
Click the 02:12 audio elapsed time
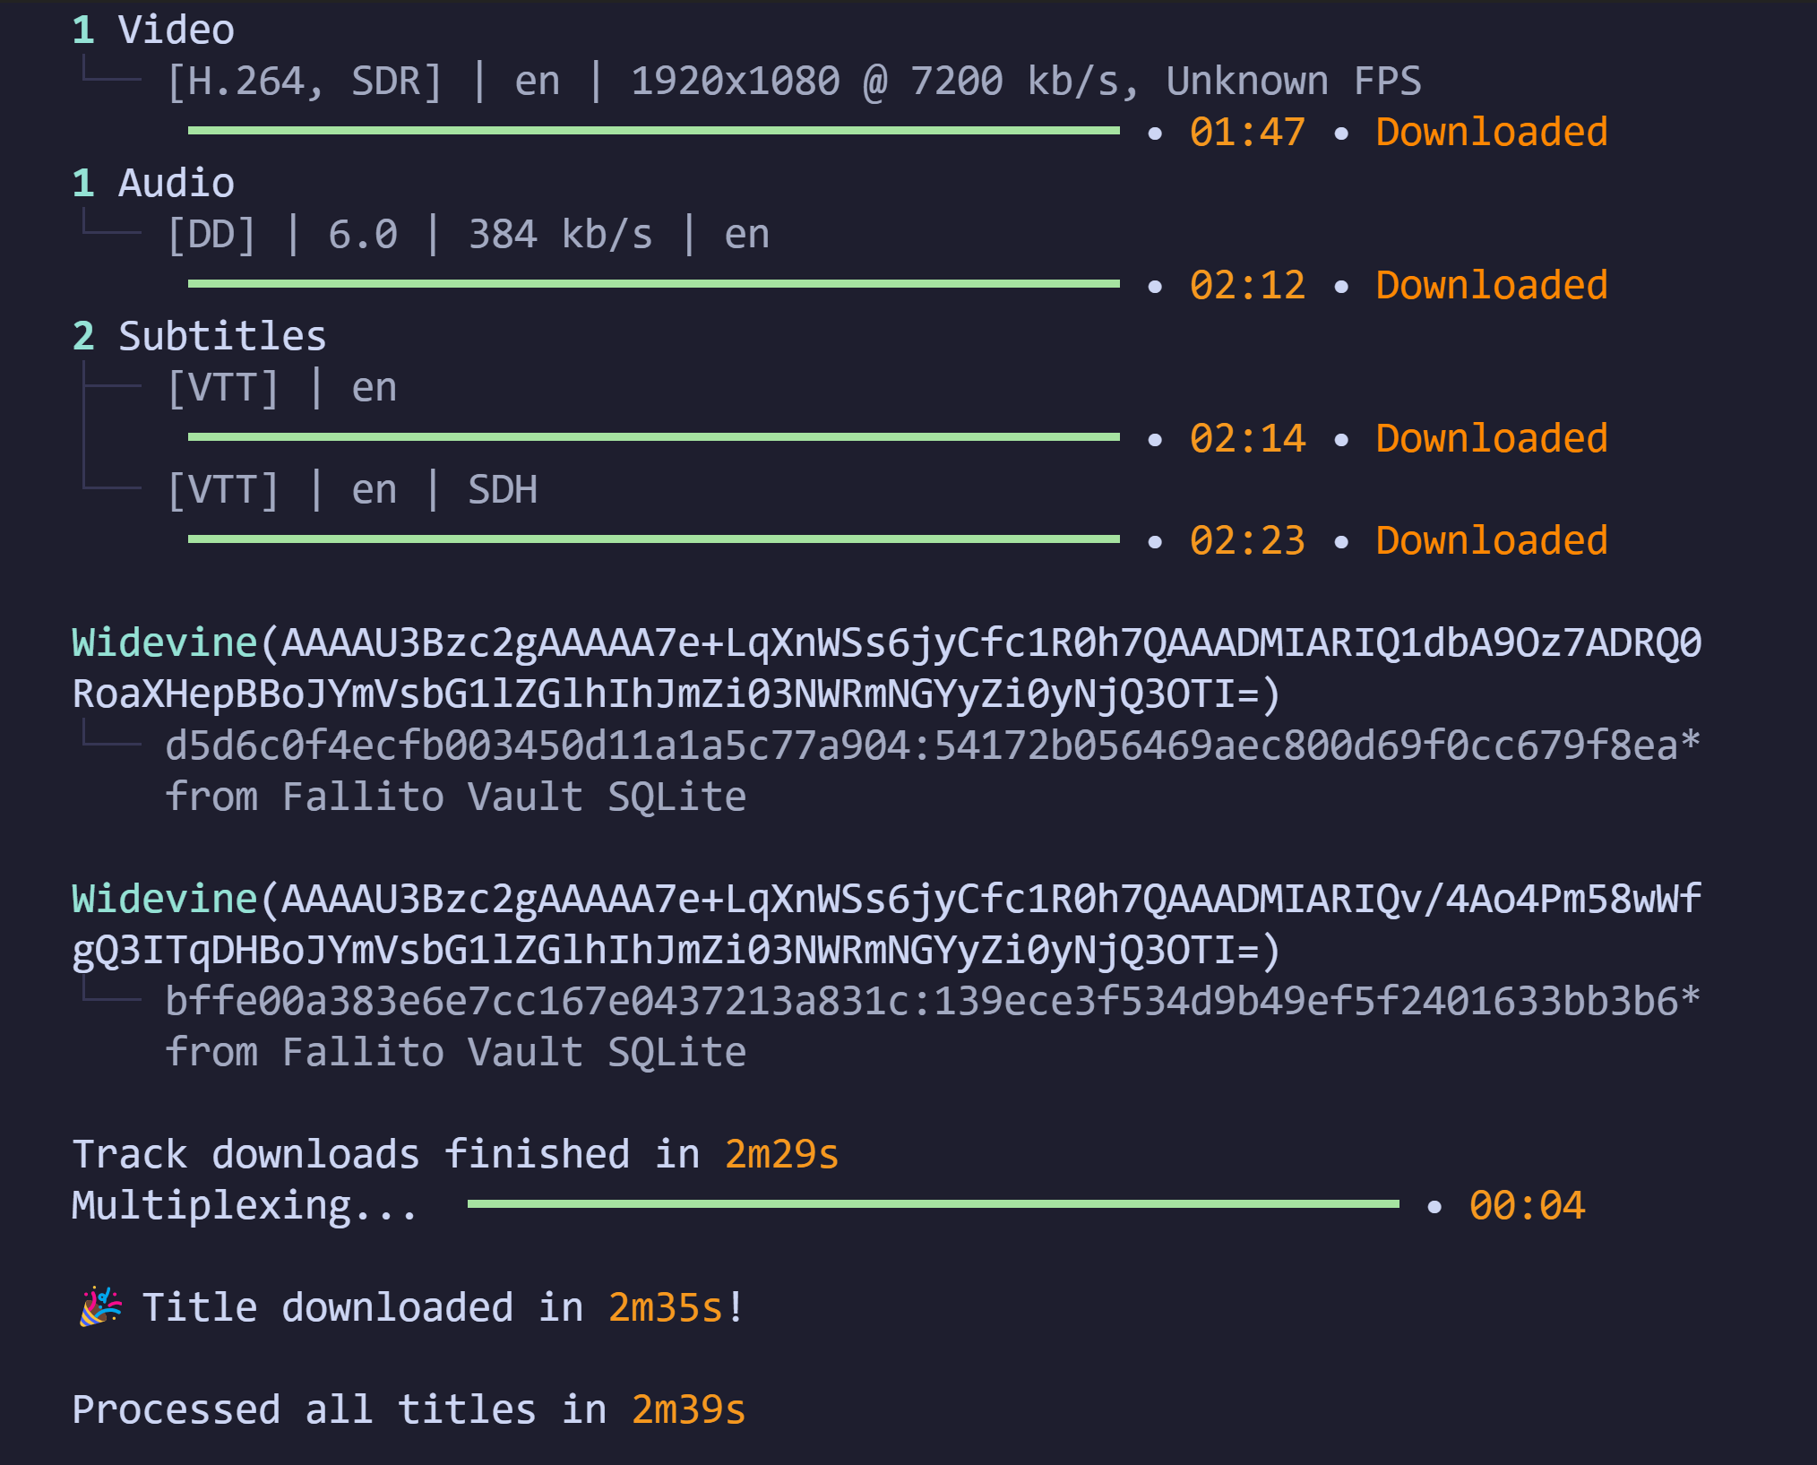1247,286
